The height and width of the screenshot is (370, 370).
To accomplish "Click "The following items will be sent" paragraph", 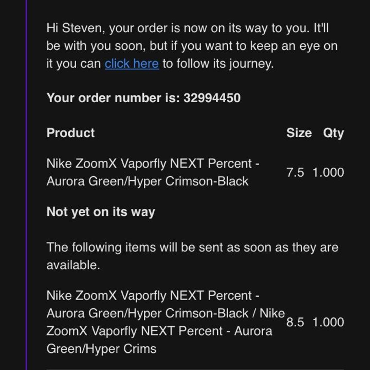I will click(192, 248).
